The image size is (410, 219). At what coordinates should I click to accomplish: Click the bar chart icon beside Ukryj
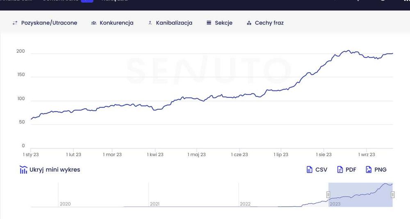coord(23,170)
